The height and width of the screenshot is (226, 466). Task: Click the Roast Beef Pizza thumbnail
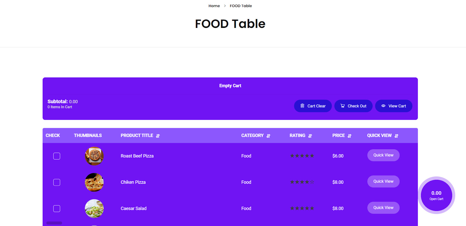tap(94, 156)
